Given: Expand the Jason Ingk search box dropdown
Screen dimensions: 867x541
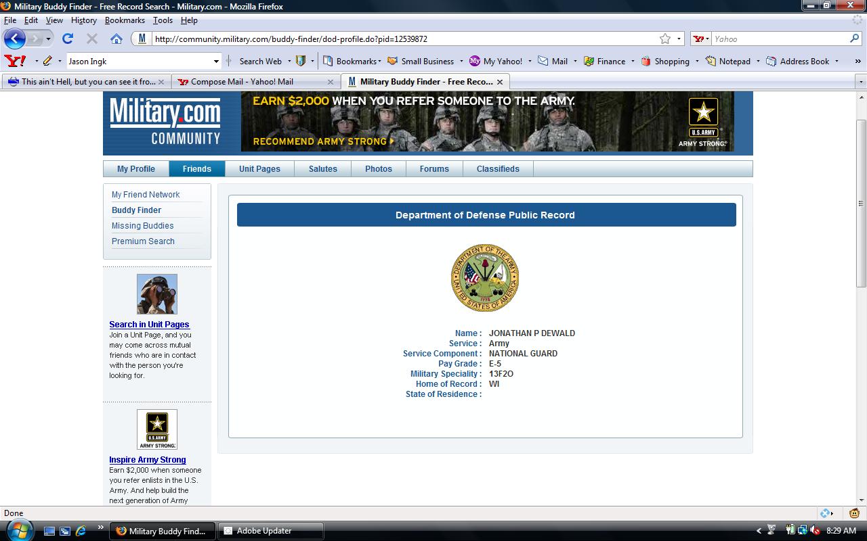Looking at the screenshot, I should tap(216, 61).
